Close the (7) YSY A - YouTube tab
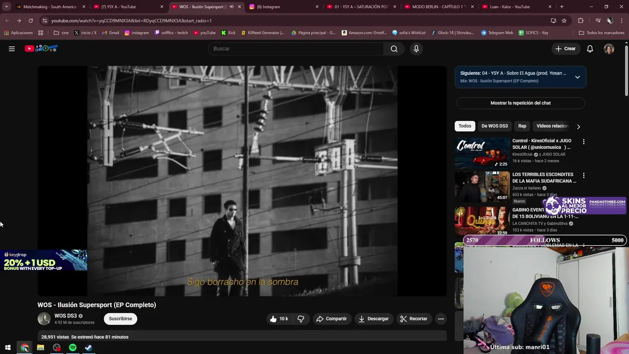The width and height of the screenshot is (629, 354). 162,7
